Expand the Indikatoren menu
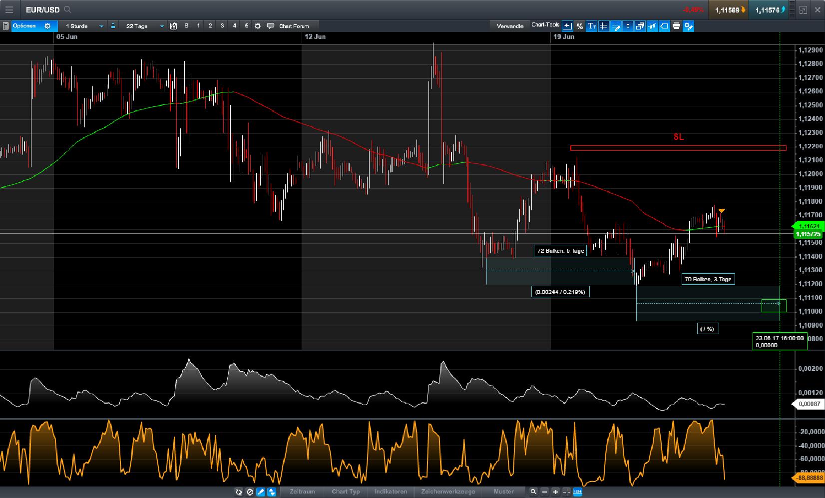This screenshot has width=825, height=498. tap(391, 492)
